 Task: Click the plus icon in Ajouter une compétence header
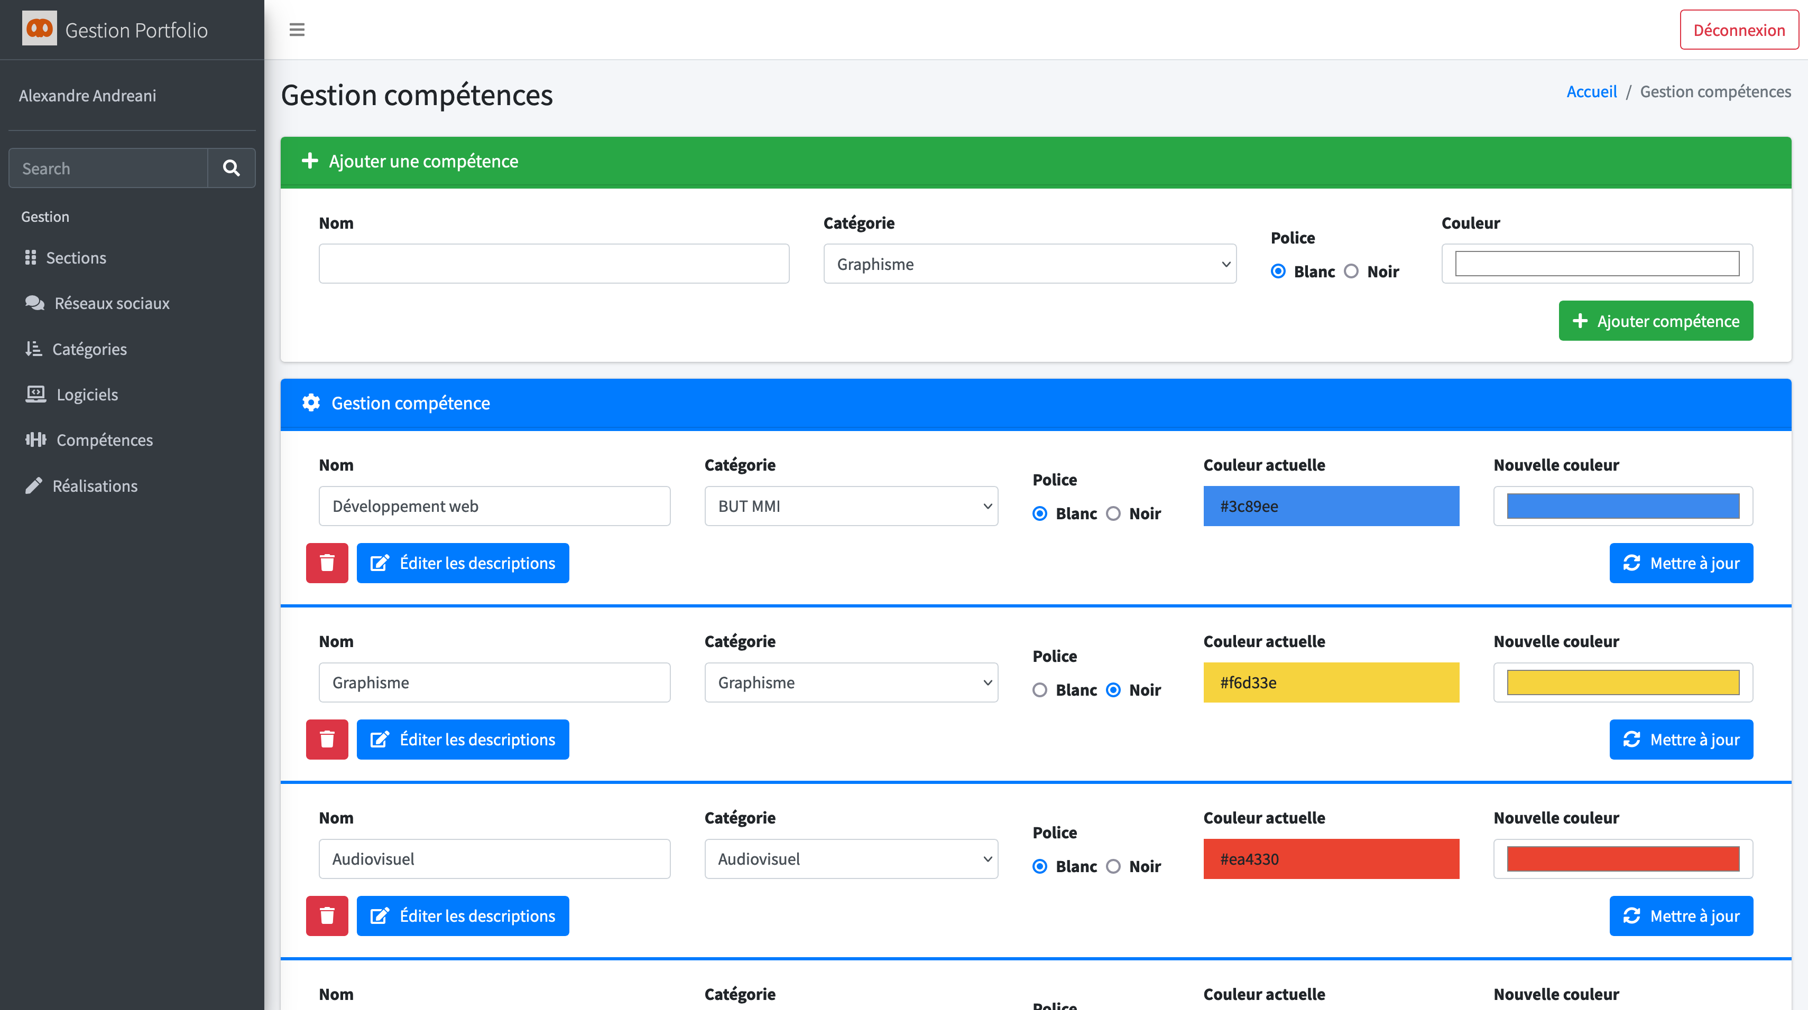tap(309, 161)
